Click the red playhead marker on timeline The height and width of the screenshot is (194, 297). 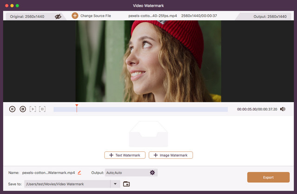(x=77, y=106)
